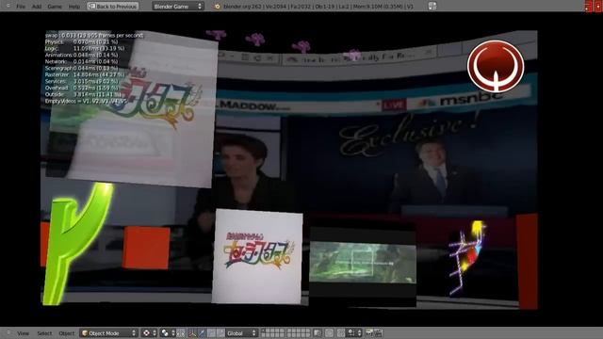Open the Add menu
603x339 pixels.
click(x=37, y=7)
